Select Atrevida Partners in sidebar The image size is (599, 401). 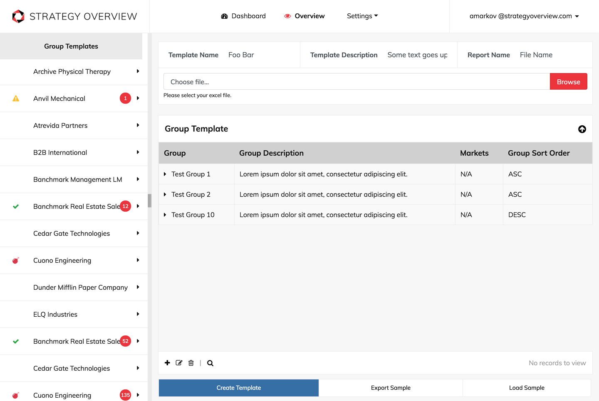pyautogui.click(x=60, y=125)
